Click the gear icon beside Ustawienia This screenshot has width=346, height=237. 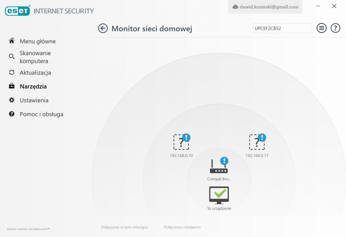12,100
